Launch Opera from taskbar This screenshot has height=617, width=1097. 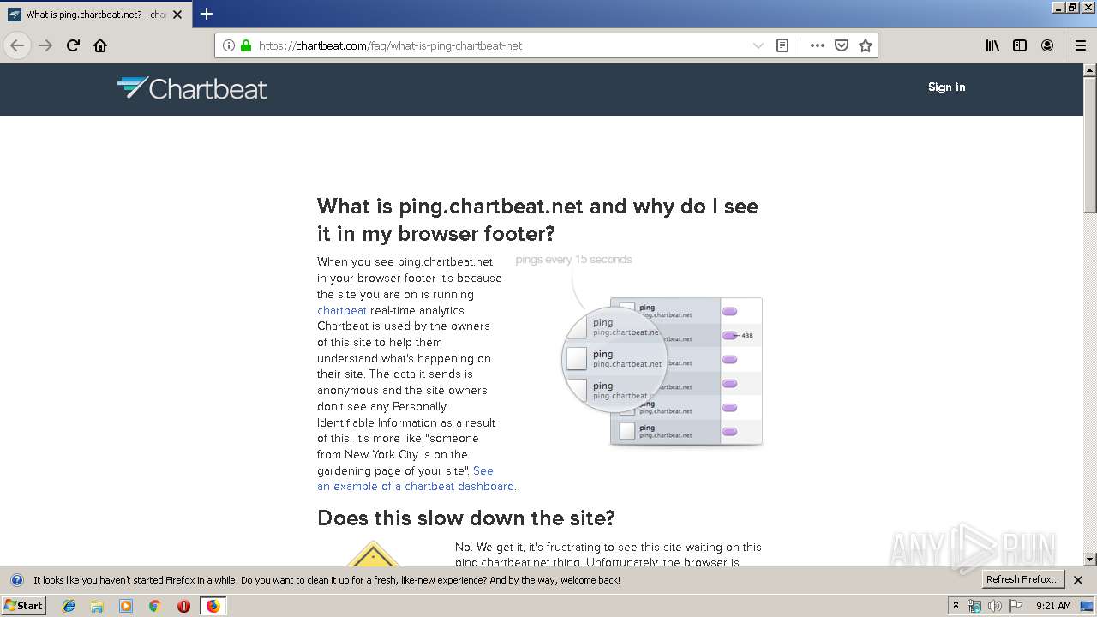click(183, 606)
